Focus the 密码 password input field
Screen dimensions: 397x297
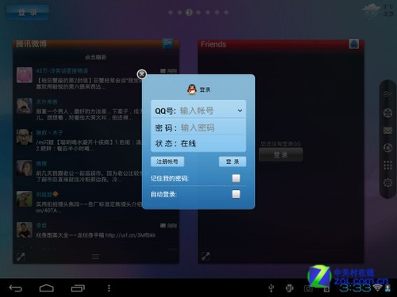click(x=198, y=128)
